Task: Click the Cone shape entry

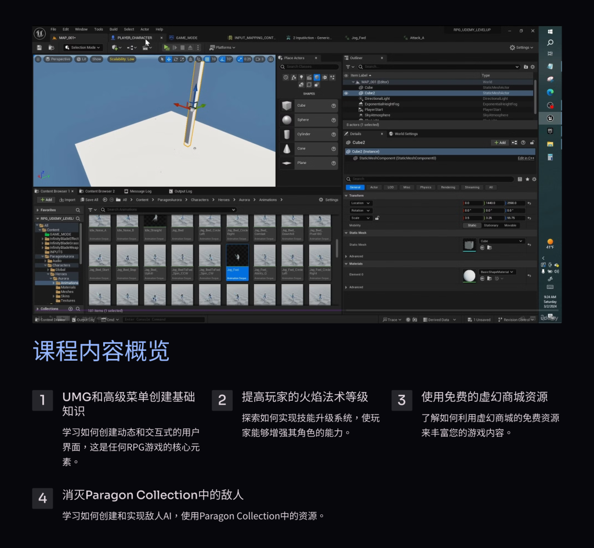Action: (309, 149)
